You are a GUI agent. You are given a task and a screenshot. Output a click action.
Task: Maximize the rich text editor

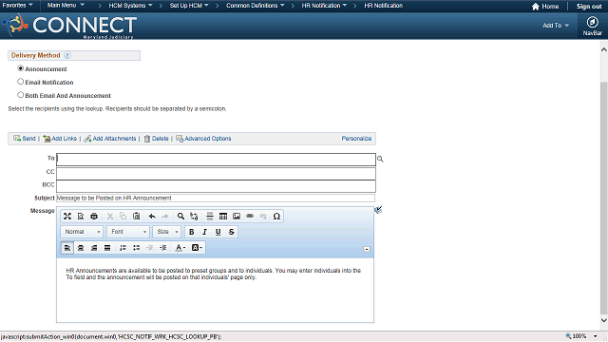(67, 217)
